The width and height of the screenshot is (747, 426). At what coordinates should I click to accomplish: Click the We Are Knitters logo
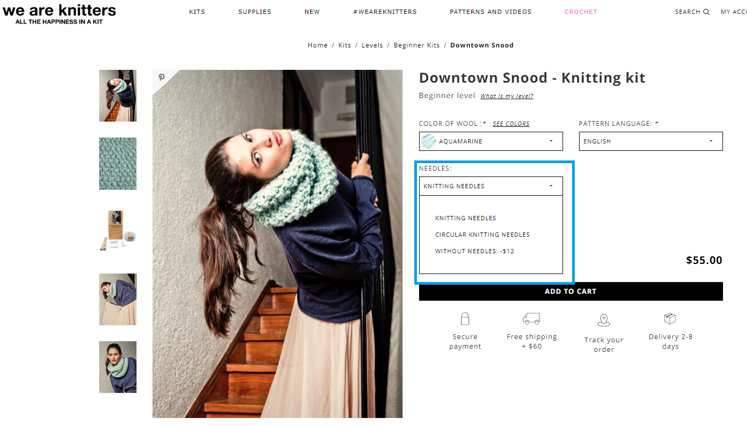pos(59,14)
